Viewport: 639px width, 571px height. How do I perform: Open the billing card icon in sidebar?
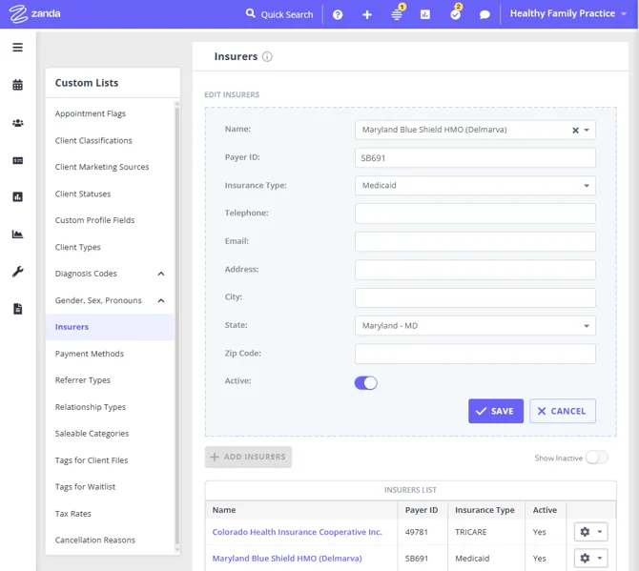tap(17, 160)
